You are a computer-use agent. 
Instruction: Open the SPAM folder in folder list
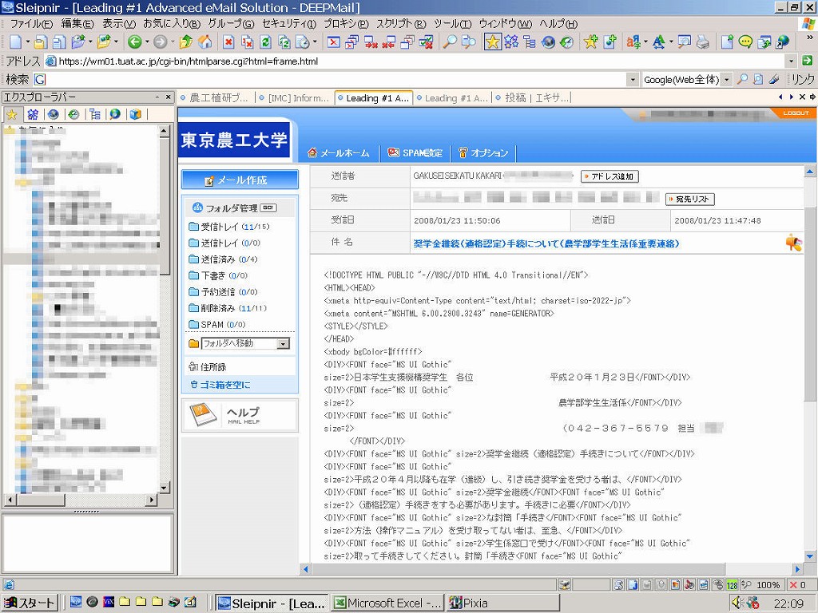pyautogui.click(x=217, y=324)
